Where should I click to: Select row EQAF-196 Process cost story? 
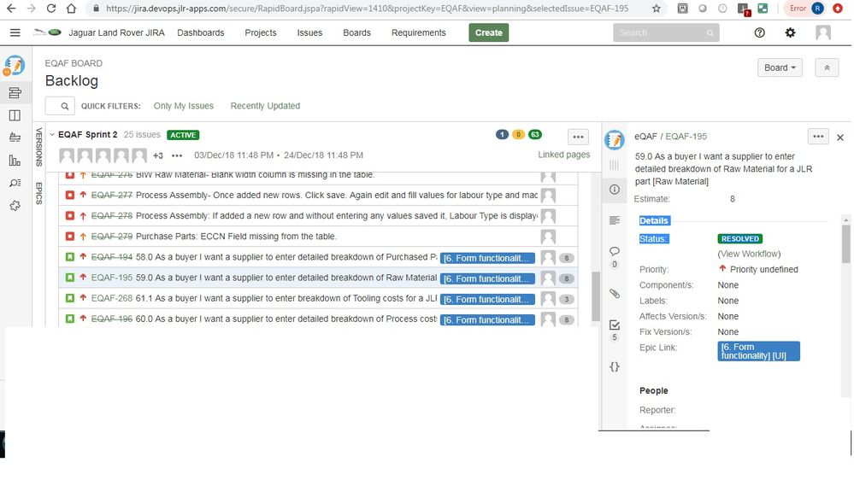[318, 319]
